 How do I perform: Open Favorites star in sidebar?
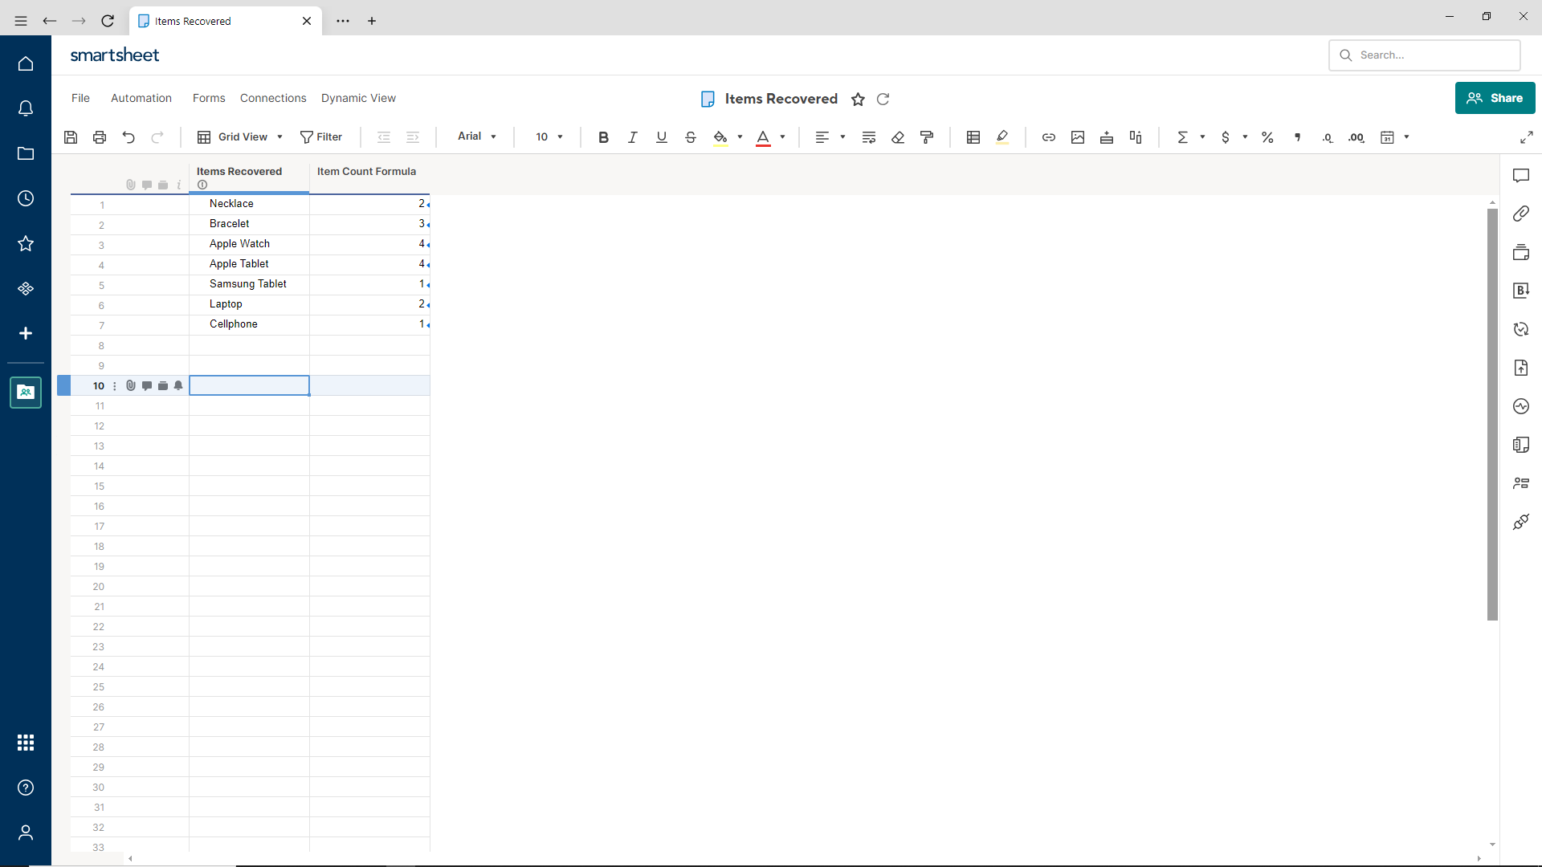click(x=26, y=243)
